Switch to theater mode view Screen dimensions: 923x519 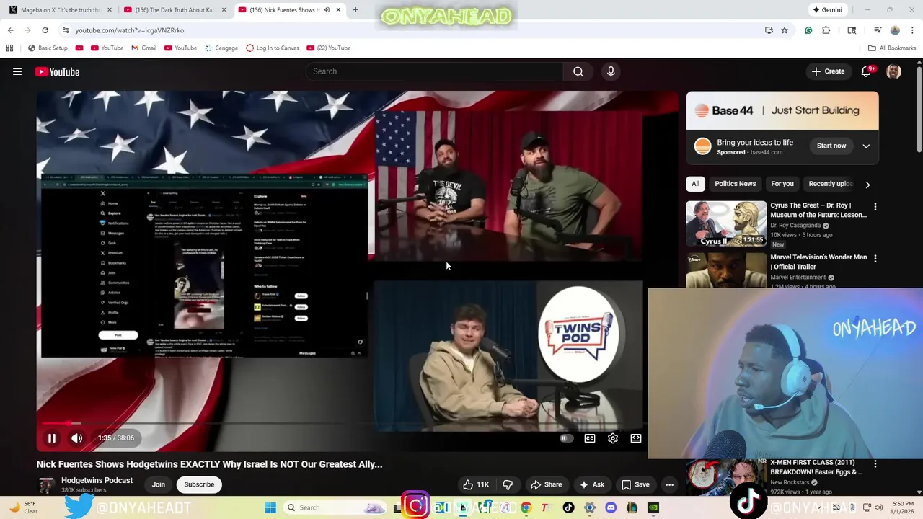(x=636, y=438)
